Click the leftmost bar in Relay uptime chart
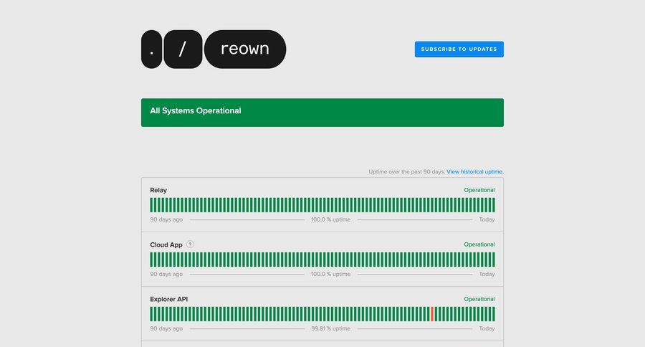Viewport: 645px width, 347px height. click(x=152, y=205)
